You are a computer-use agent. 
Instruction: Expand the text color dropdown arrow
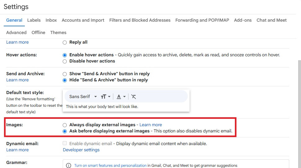pos(124,97)
